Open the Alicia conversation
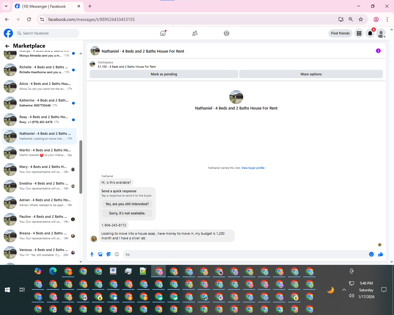The image size is (394, 315). pos(39,86)
